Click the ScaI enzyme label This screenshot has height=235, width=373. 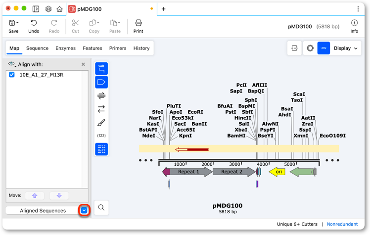(299, 94)
